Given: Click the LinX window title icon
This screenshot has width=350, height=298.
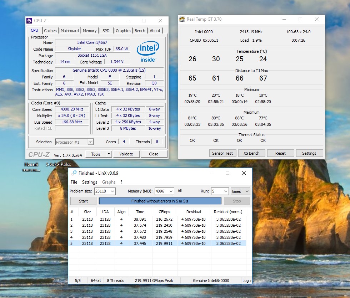Looking at the screenshot, I should (x=74, y=173).
